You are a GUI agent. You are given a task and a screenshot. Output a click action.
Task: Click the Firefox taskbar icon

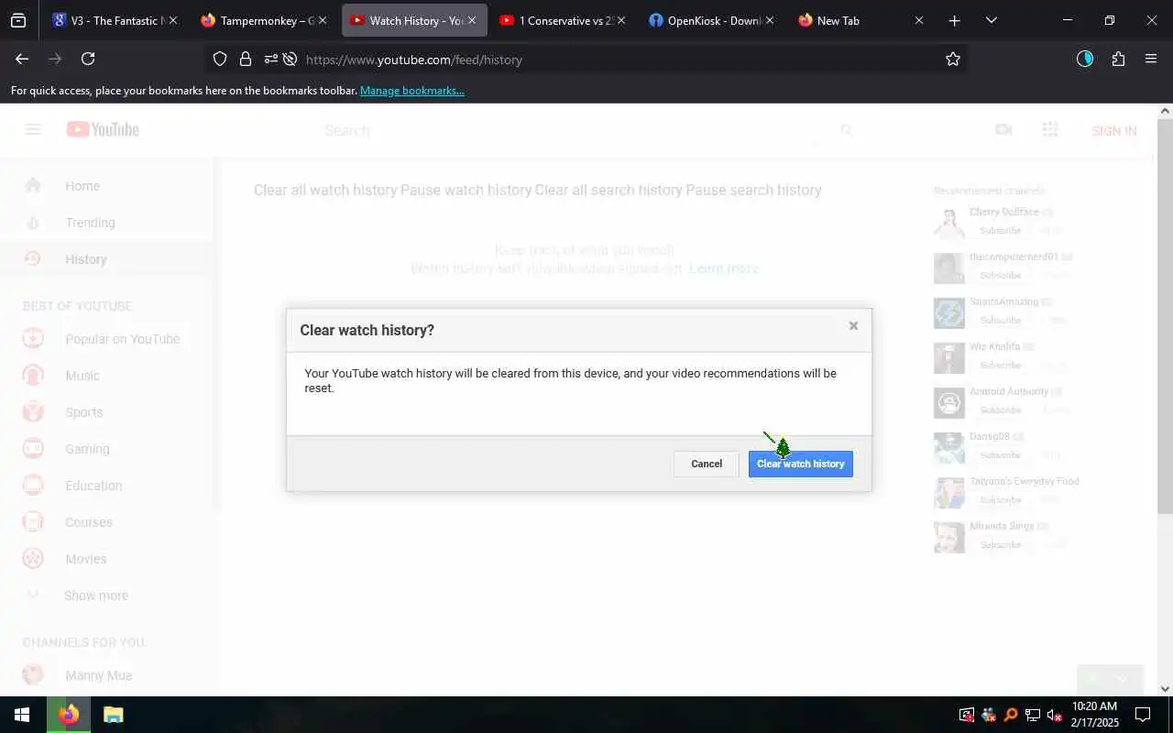click(69, 715)
